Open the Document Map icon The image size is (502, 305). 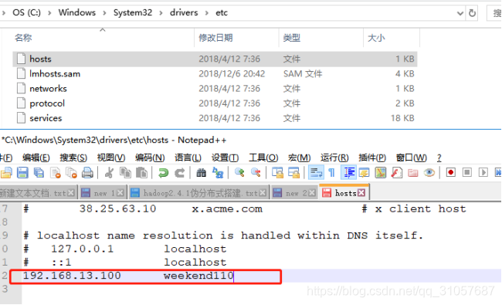[380, 173]
